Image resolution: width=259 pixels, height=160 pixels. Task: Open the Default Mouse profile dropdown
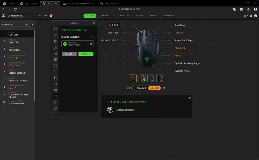[x=24, y=16]
